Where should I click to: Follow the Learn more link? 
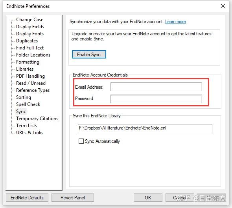(175, 22)
